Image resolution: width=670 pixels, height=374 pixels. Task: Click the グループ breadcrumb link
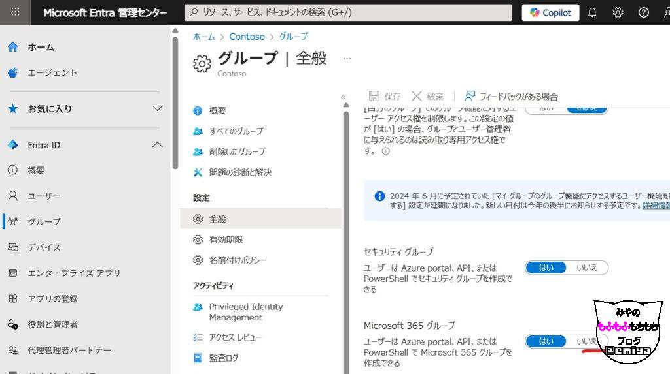point(293,37)
